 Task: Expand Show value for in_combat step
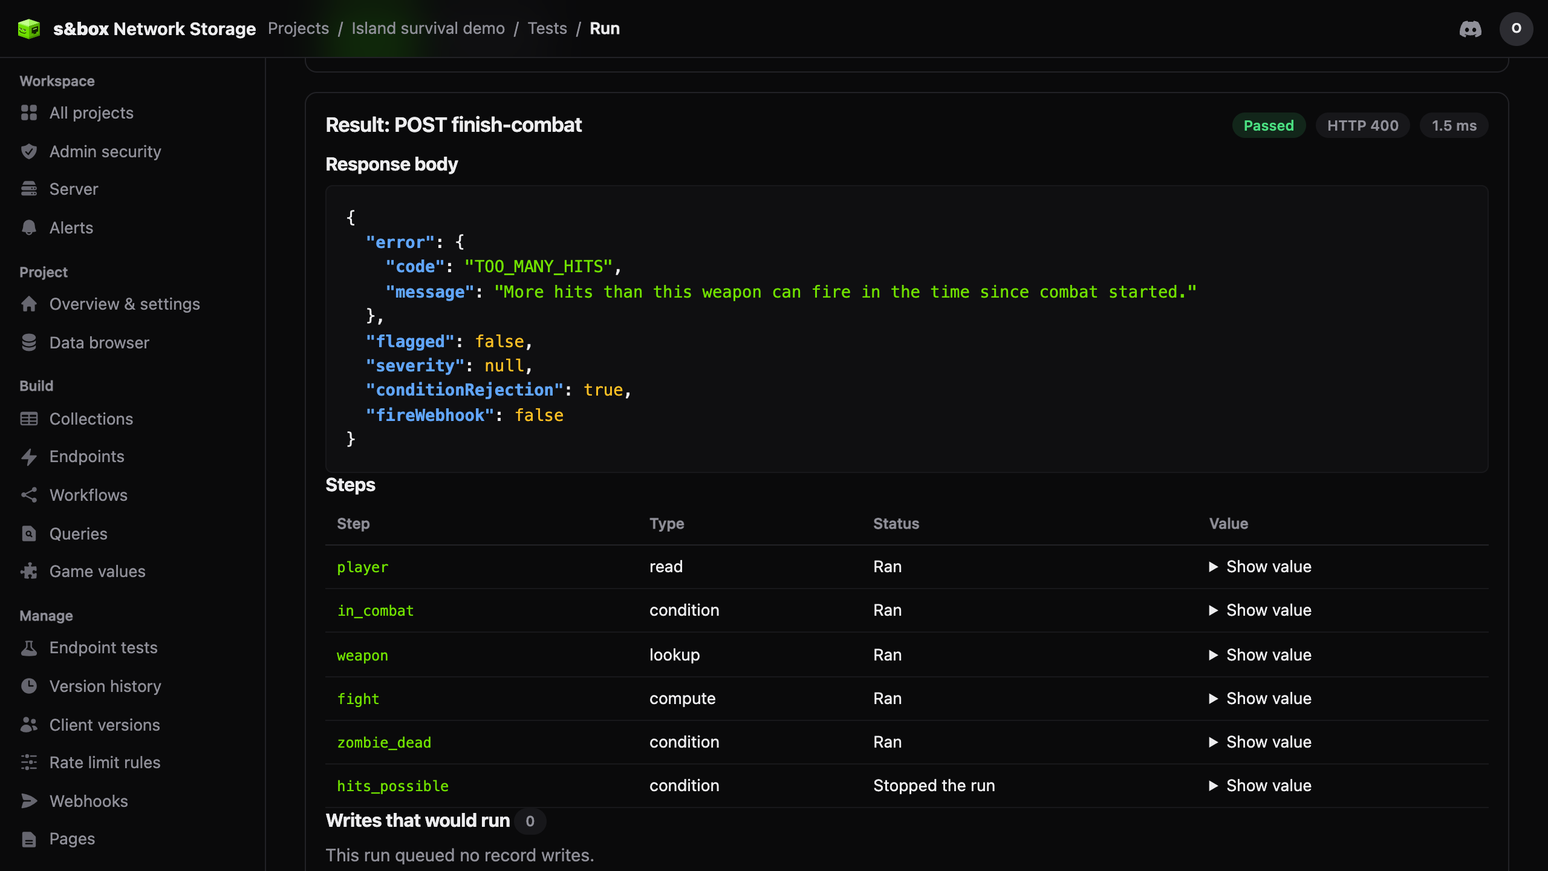[1260, 610]
